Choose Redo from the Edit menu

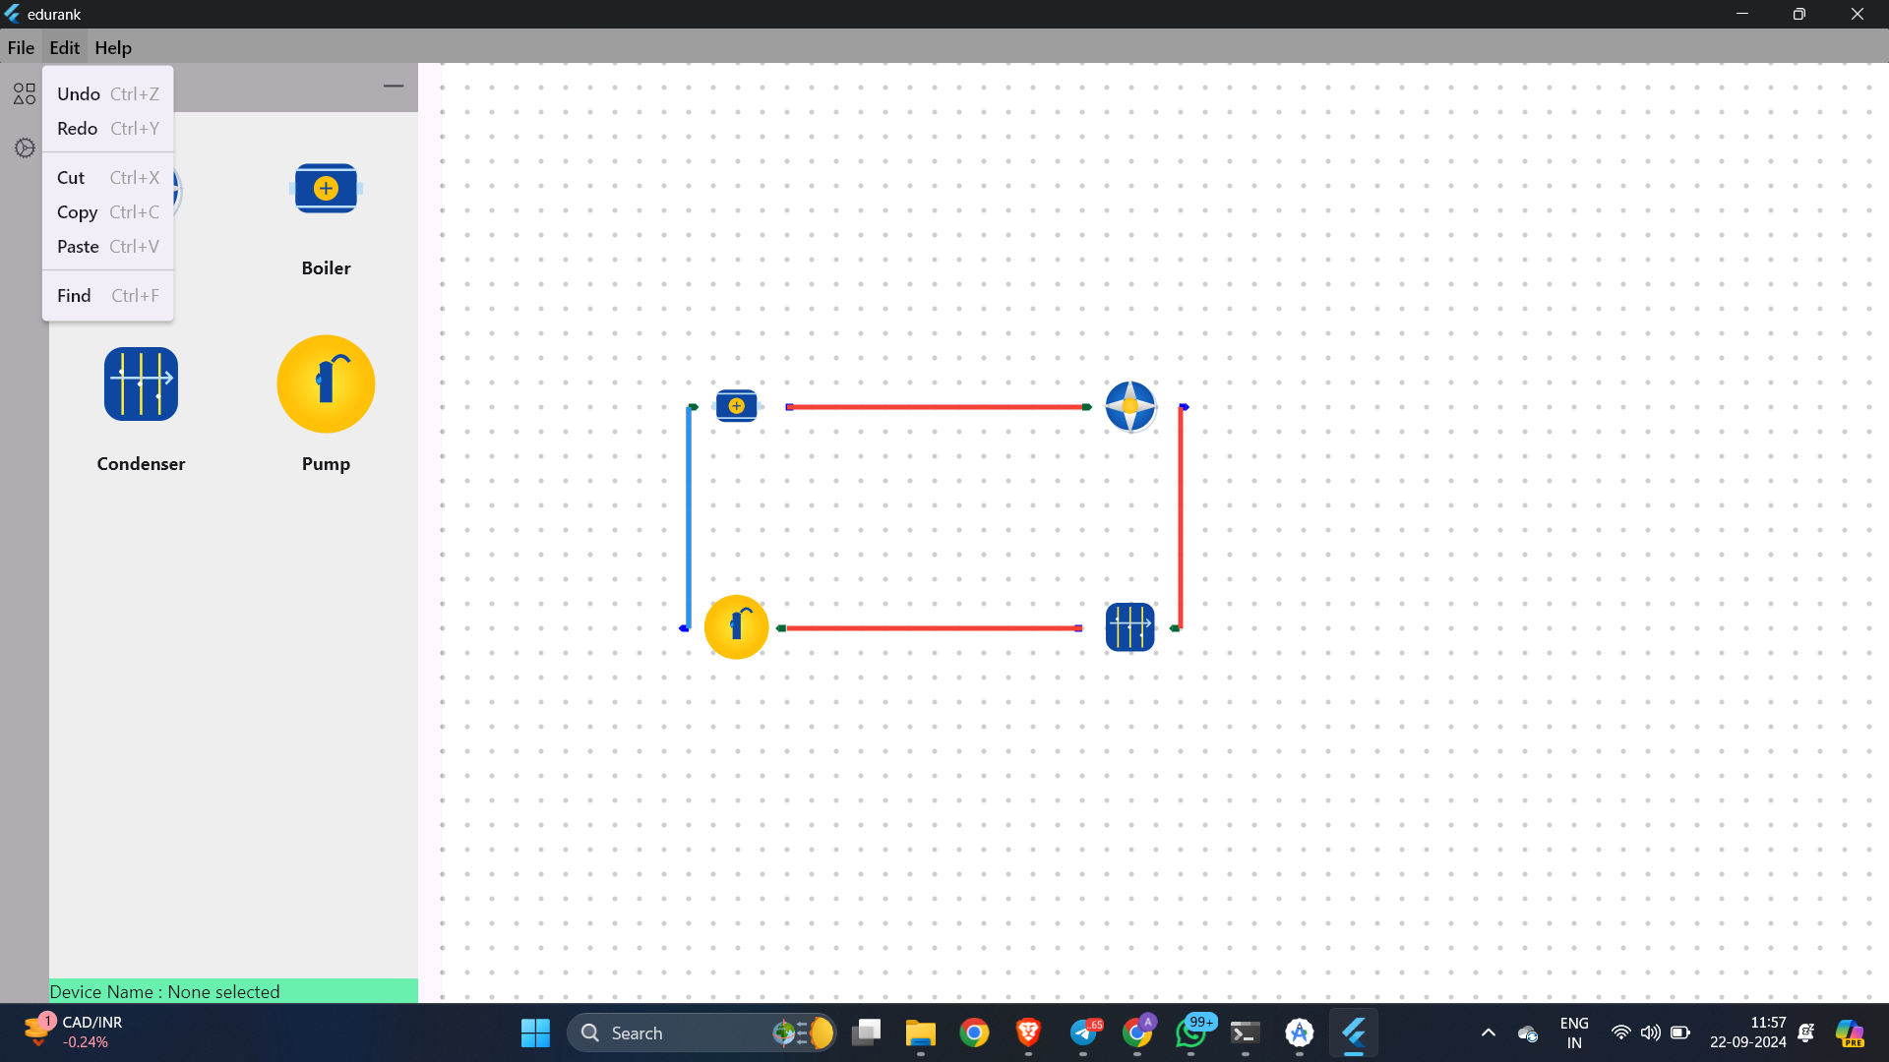tap(108, 128)
